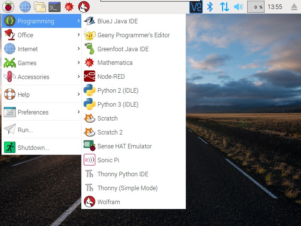Click the Node-RED icon

point(90,76)
